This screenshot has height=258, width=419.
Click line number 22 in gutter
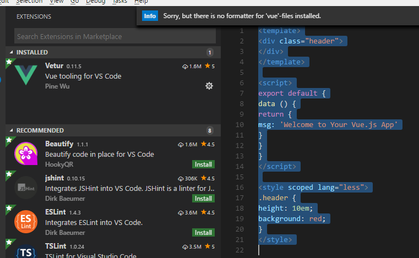coord(240,250)
